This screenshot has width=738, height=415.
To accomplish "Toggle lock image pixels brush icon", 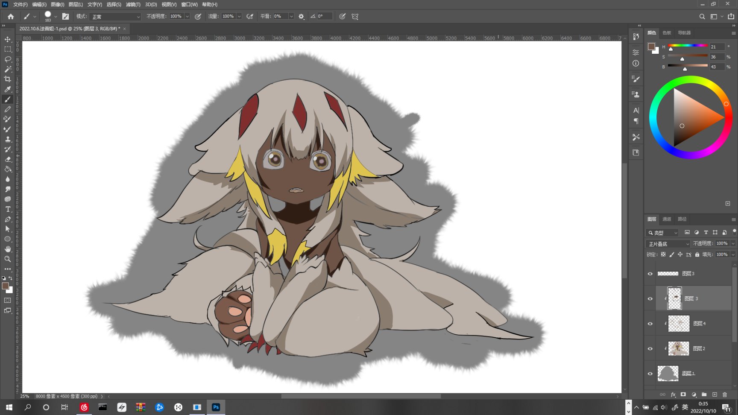I will (x=672, y=254).
